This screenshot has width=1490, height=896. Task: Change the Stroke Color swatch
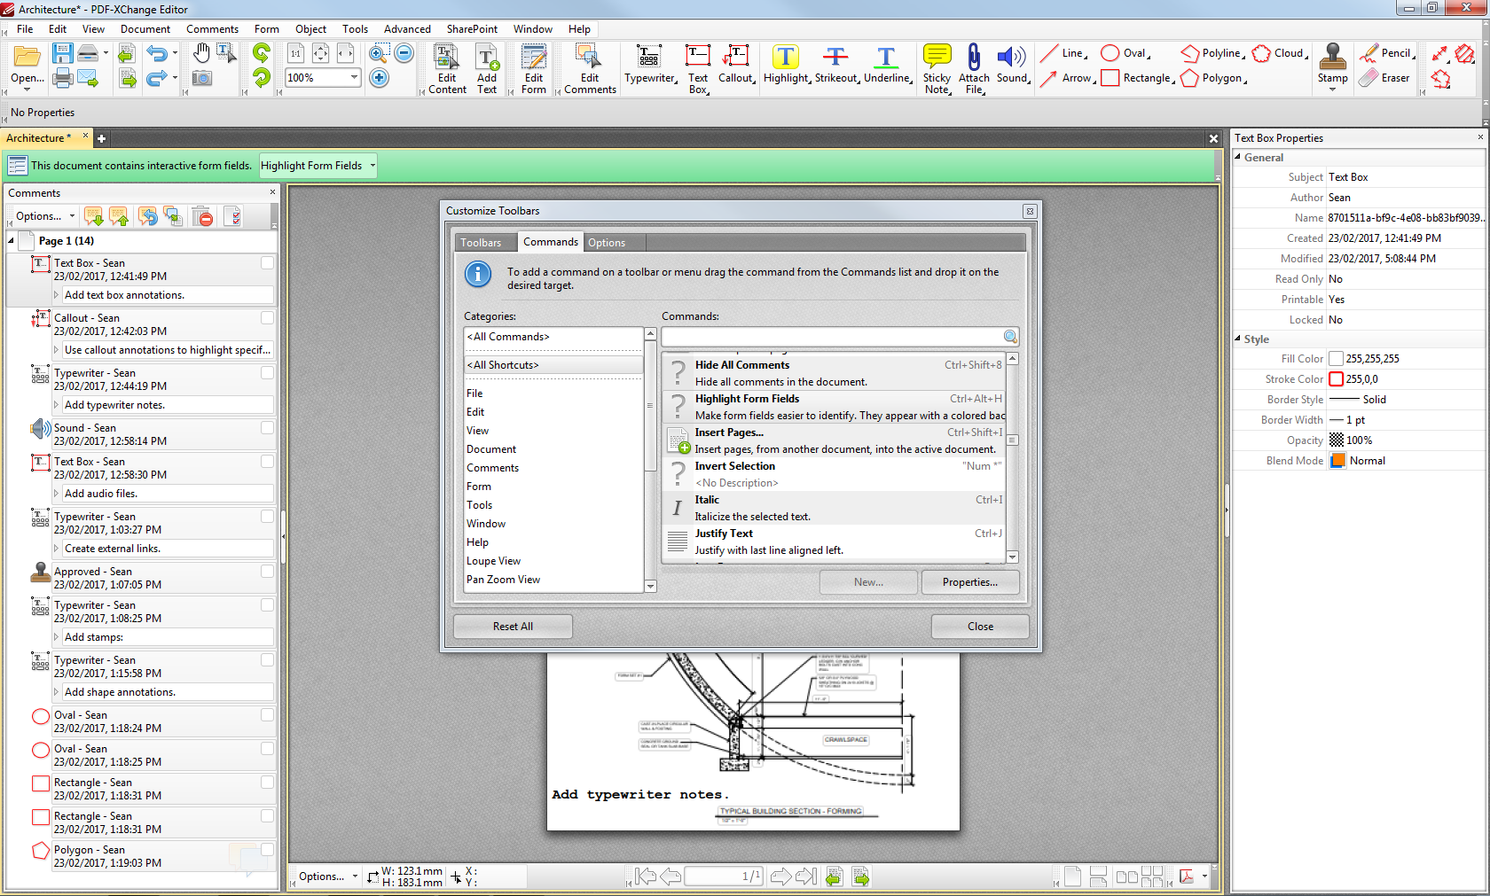coord(1336,379)
